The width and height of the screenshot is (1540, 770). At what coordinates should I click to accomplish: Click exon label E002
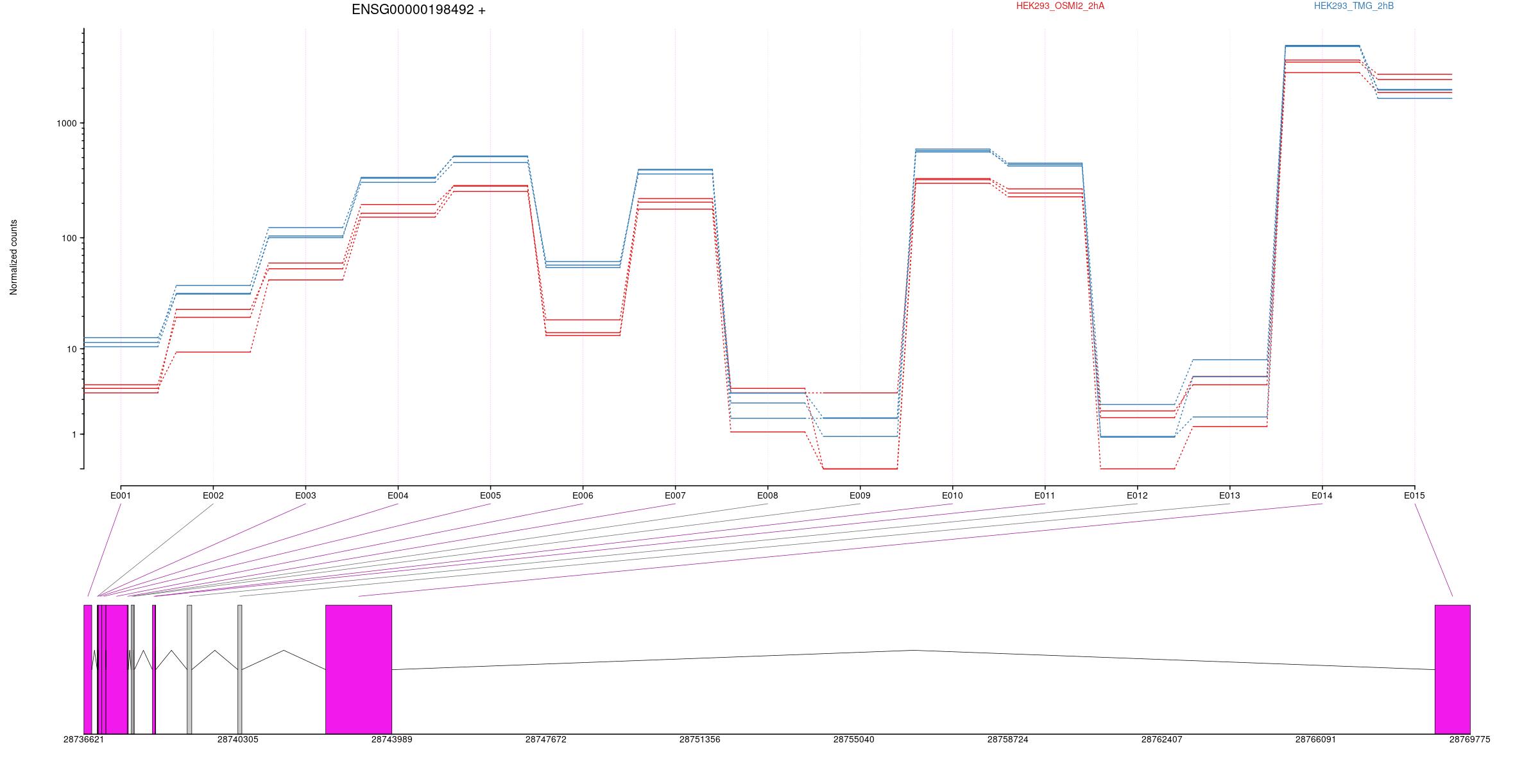[x=213, y=495]
